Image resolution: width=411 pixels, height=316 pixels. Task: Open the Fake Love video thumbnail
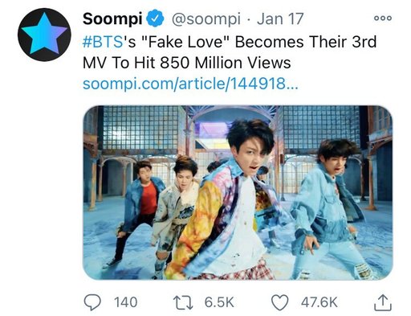click(x=238, y=192)
